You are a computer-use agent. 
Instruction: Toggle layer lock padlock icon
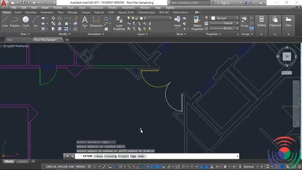click(x=136, y=18)
